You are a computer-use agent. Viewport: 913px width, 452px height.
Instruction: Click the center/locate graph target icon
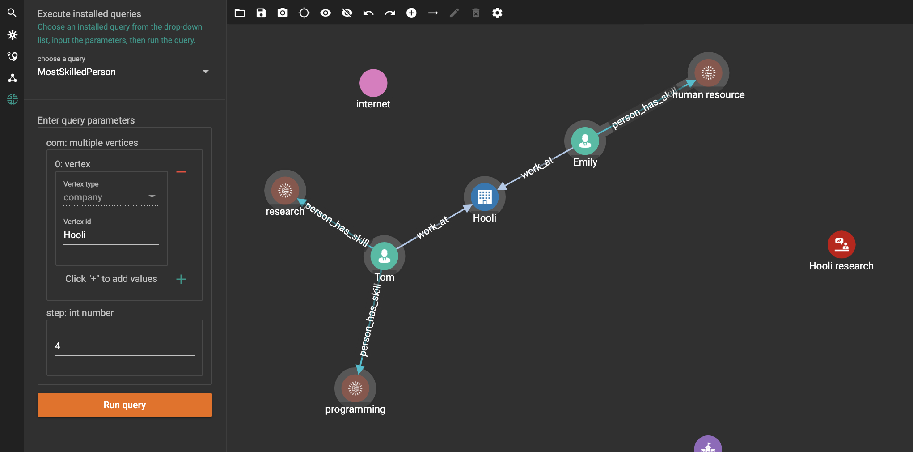coord(304,13)
